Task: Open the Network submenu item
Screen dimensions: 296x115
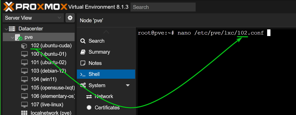Action: pos(104,96)
